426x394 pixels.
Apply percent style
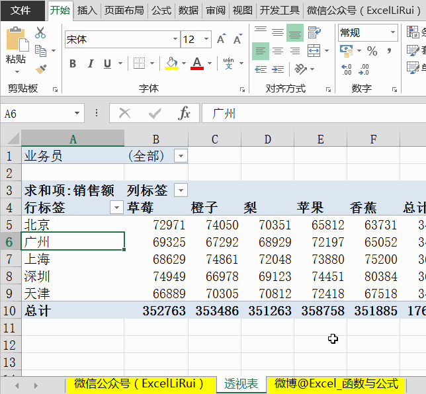pos(372,51)
